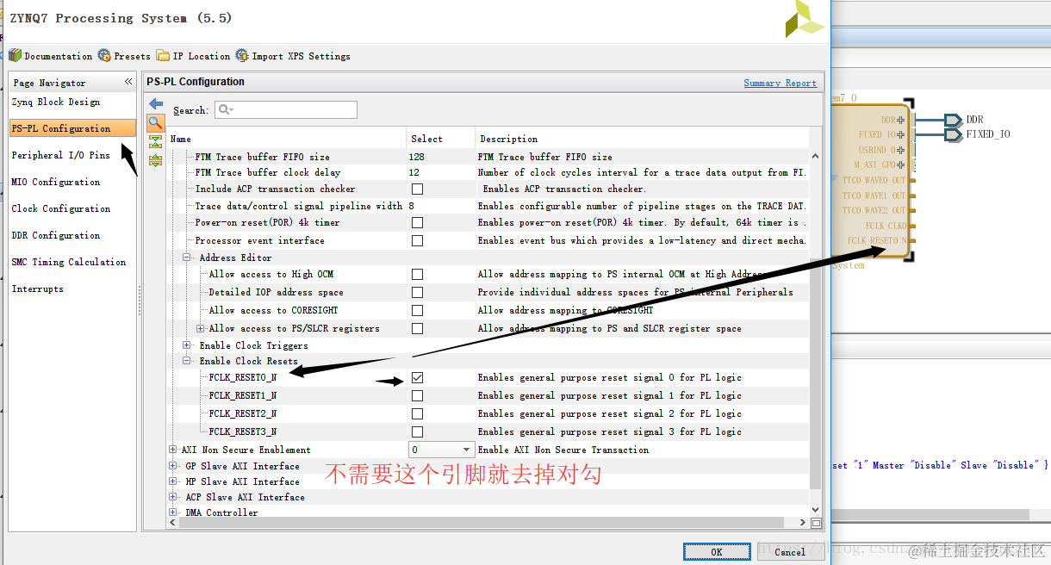The width and height of the screenshot is (1051, 565).
Task: Expand AXI Non Secure Enablement node
Action: [173, 450]
